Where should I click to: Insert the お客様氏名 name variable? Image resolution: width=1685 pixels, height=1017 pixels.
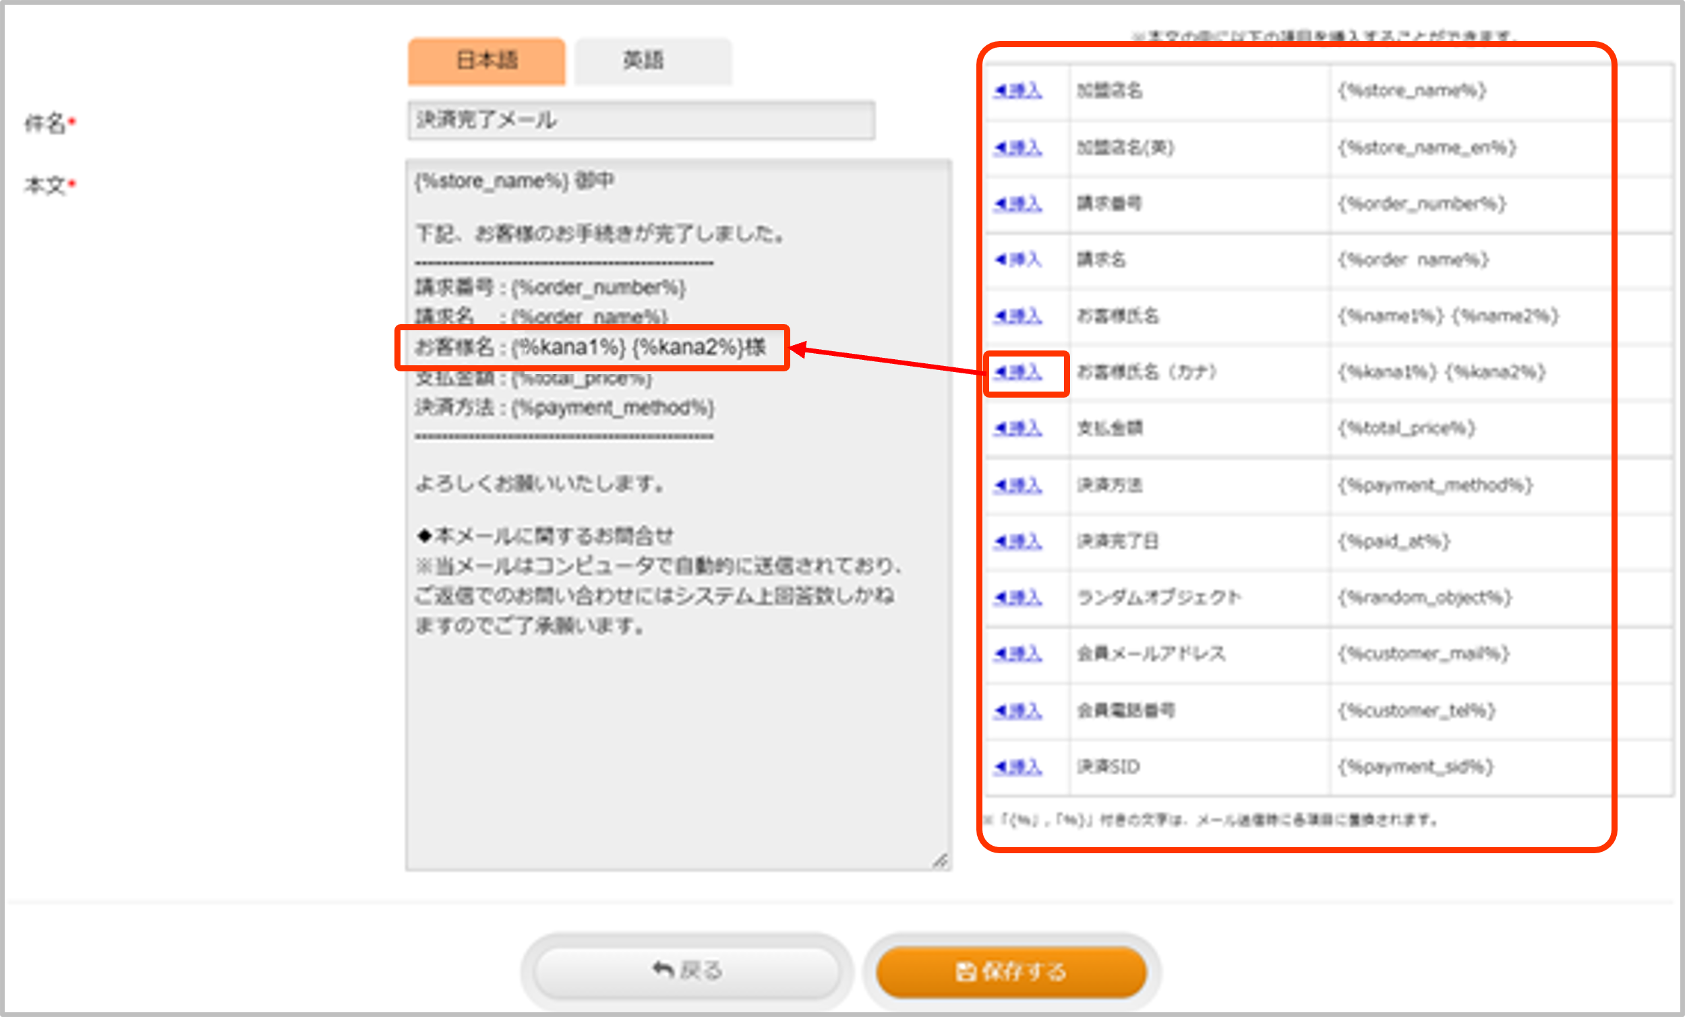pos(1017,316)
